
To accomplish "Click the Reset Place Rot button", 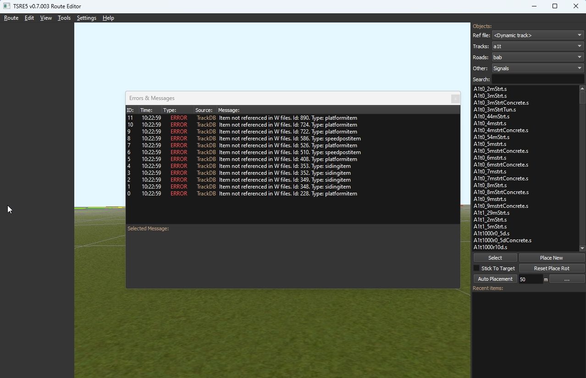I will (551, 268).
